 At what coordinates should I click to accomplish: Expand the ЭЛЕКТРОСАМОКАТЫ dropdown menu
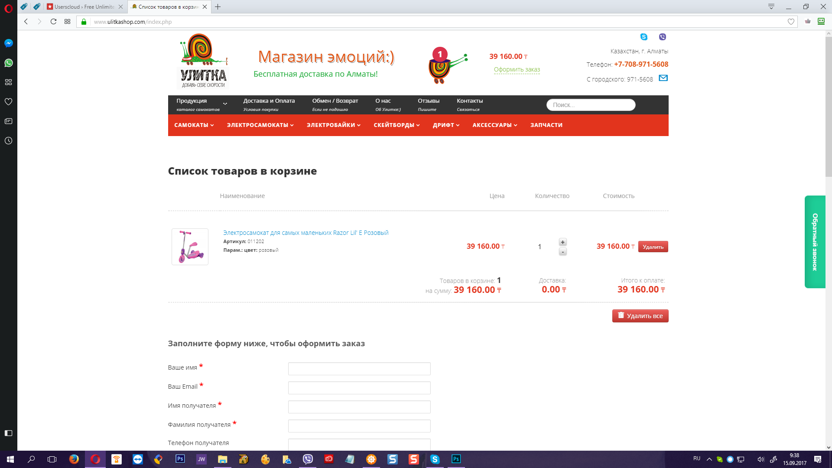pos(260,125)
